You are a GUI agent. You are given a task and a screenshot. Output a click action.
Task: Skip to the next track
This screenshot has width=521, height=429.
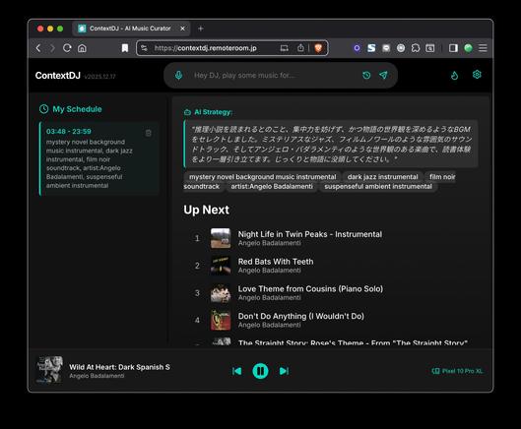284,371
